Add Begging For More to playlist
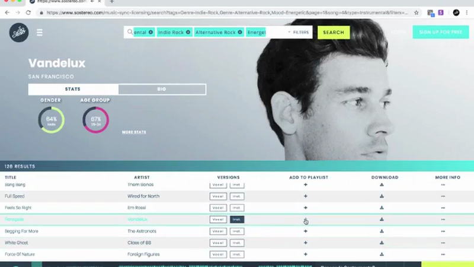The image size is (474, 267). point(305,231)
